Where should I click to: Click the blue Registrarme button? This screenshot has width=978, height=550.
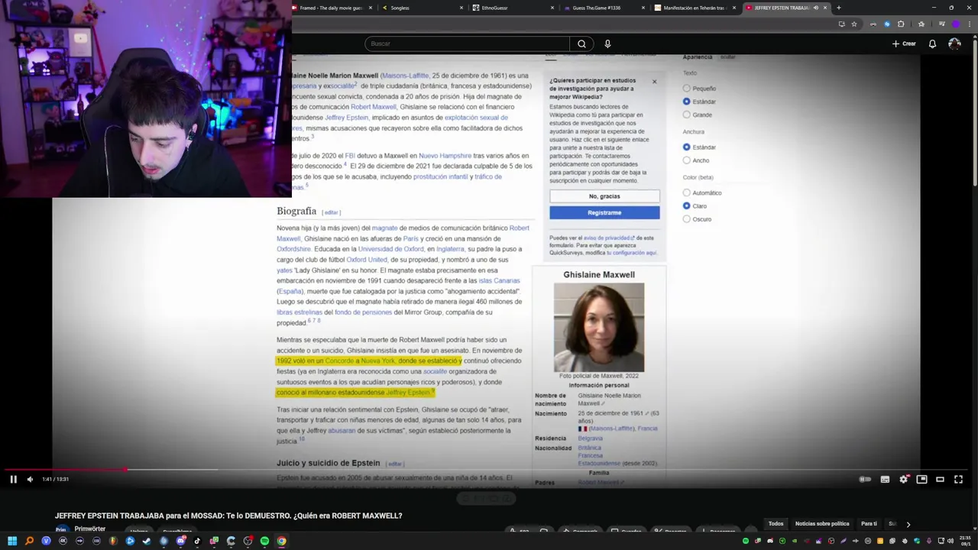[604, 212]
